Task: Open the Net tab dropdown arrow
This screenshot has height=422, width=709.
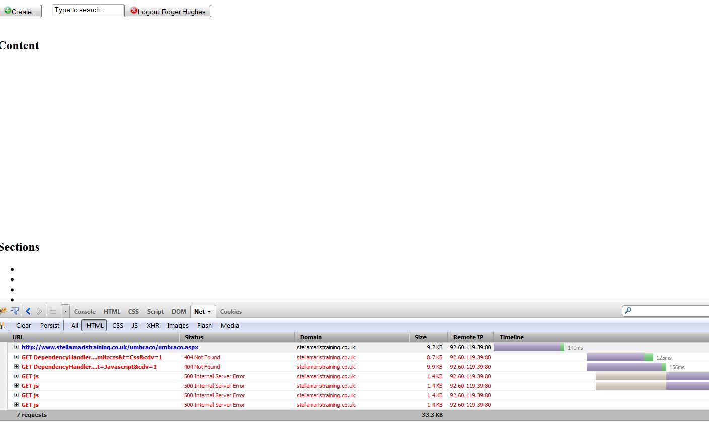Action: click(x=209, y=312)
